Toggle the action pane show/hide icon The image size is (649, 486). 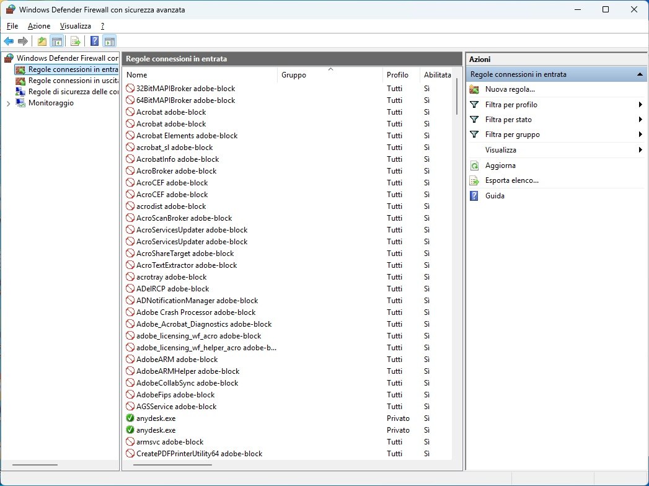pos(109,42)
